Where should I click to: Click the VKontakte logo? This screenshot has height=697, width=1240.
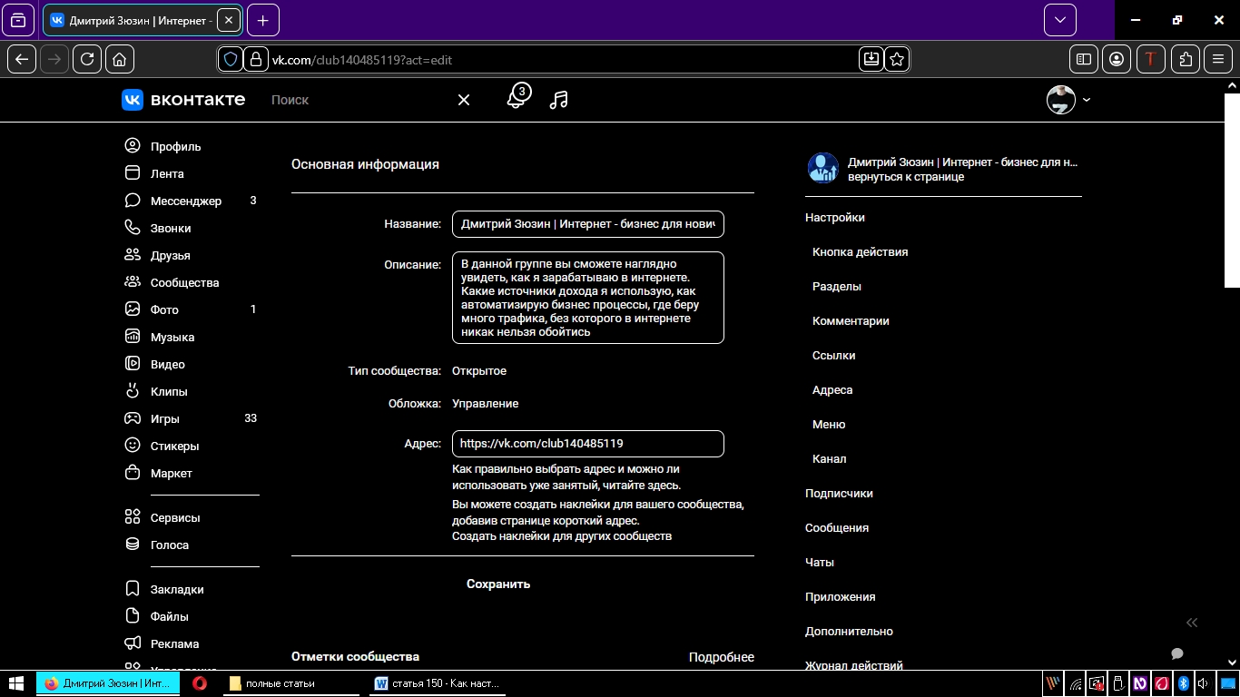[183, 100]
